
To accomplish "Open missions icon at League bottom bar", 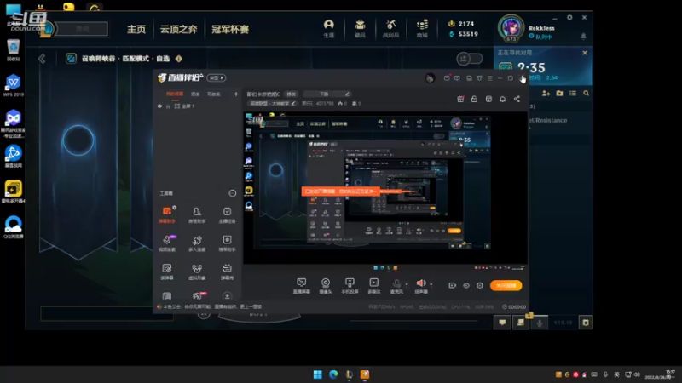I will 521,323.
